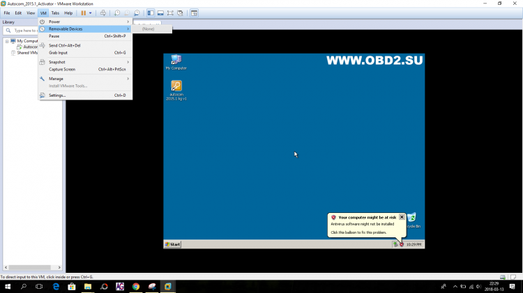The height and width of the screenshot is (293, 523).
Task: Click the Send Ctrl+Alt+Del toolbar icon
Action: tap(103, 13)
